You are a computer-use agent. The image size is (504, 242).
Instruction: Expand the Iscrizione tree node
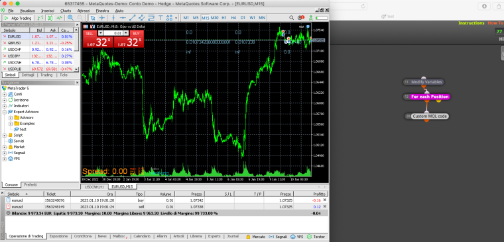click(x=5, y=100)
